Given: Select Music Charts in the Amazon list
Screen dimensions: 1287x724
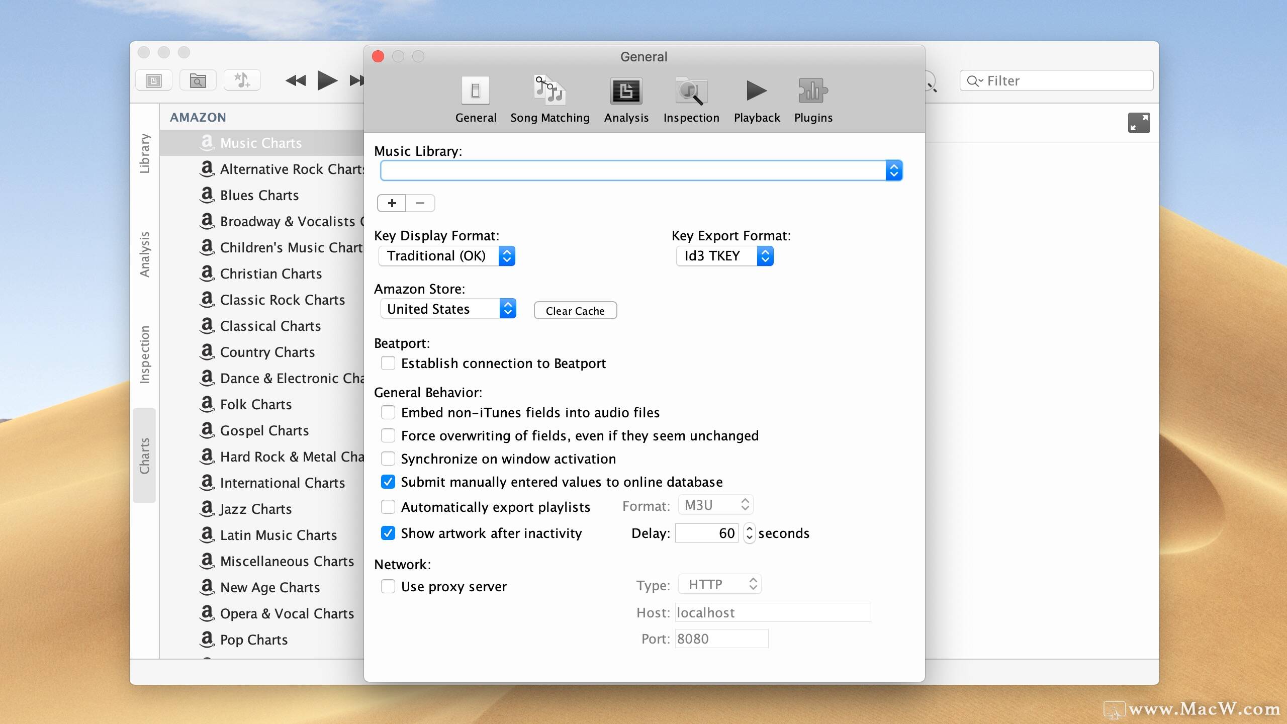Looking at the screenshot, I should point(261,143).
